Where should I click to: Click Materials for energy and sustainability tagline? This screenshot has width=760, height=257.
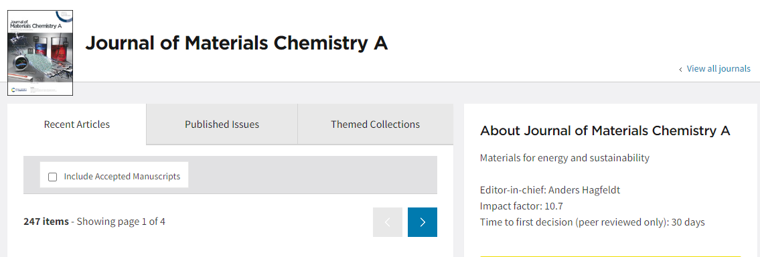point(564,158)
